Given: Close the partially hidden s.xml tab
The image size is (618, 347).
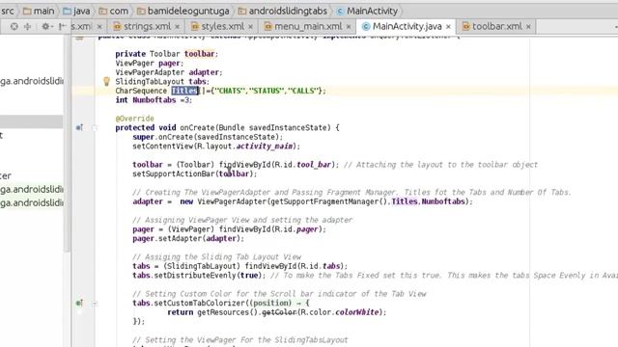Looking at the screenshot, I should 99,26.
